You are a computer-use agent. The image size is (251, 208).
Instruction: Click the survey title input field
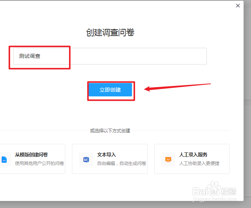coord(110,56)
